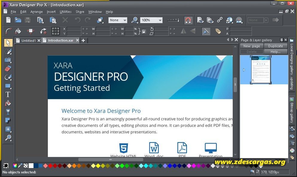Toggle magnetic snapping
Screen dimensions: 297x177
click(x=188, y=20)
